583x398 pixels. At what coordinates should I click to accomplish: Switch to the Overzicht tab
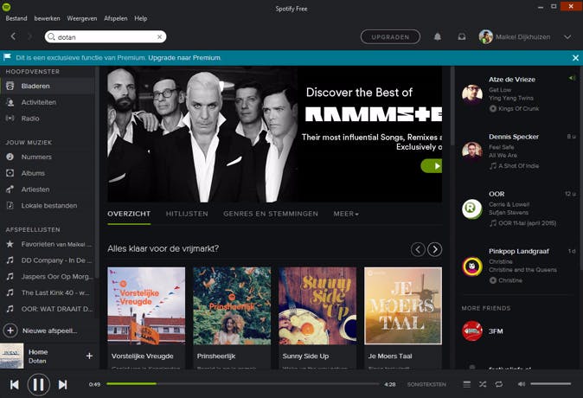129,214
